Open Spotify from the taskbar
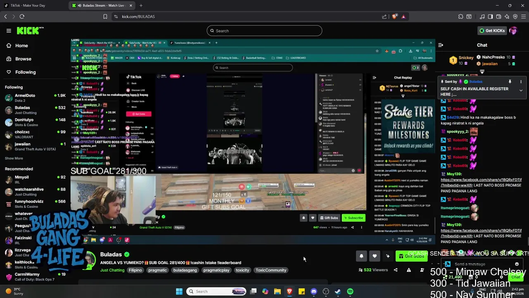Image resolution: width=529 pixels, height=298 pixels. click(x=350, y=291)
